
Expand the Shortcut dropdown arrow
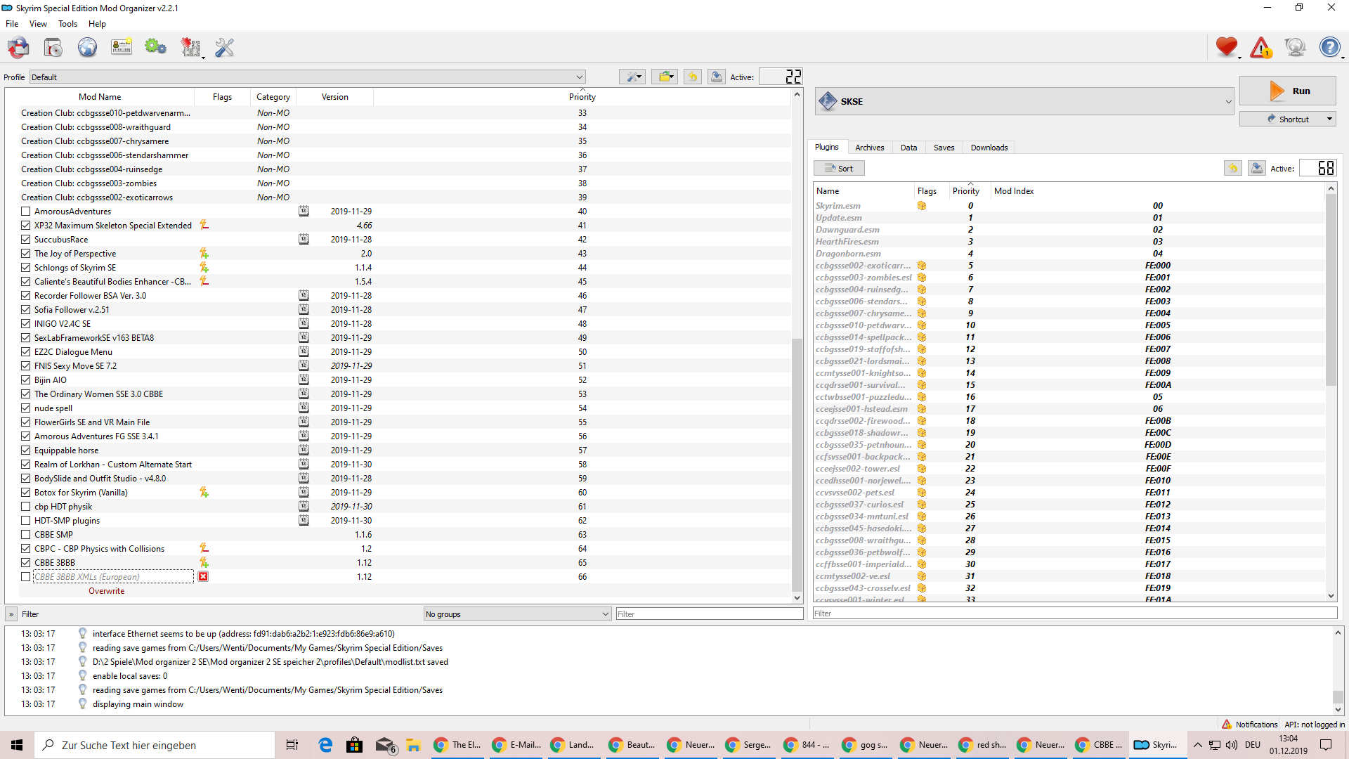pos(1329,119)
